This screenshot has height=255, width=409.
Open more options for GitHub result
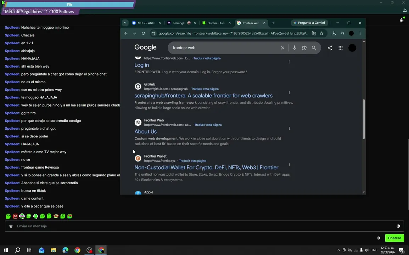[x=289, y=92]
